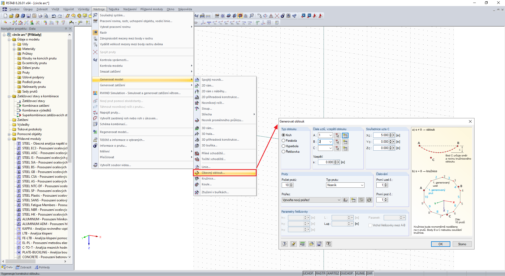505x276 pixels.
Task: Click OK in Generovat oblouk dialog
Action: point(441,244)
